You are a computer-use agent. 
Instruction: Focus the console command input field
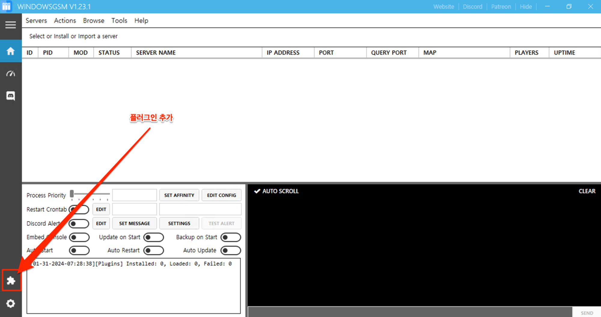coord(410,312)
